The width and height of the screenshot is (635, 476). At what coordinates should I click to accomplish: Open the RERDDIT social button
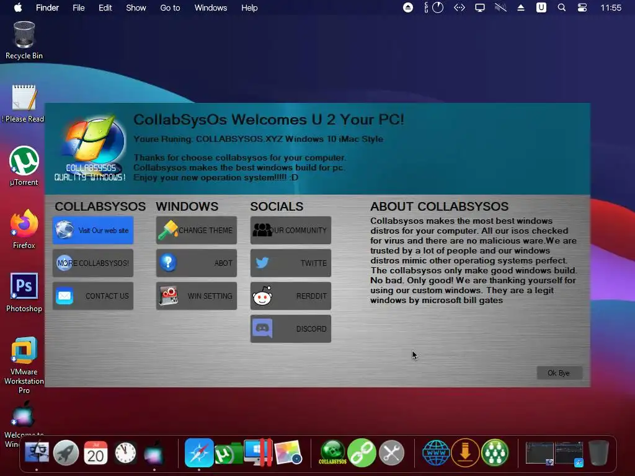291,296
